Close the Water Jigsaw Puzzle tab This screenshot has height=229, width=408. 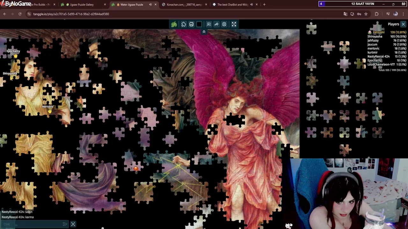(x=156, y=4)
